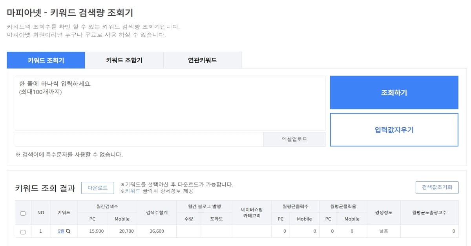471x246 pixels.
Task: Click the 월간검색수 PC column header
Action: [x=92, y=219]
